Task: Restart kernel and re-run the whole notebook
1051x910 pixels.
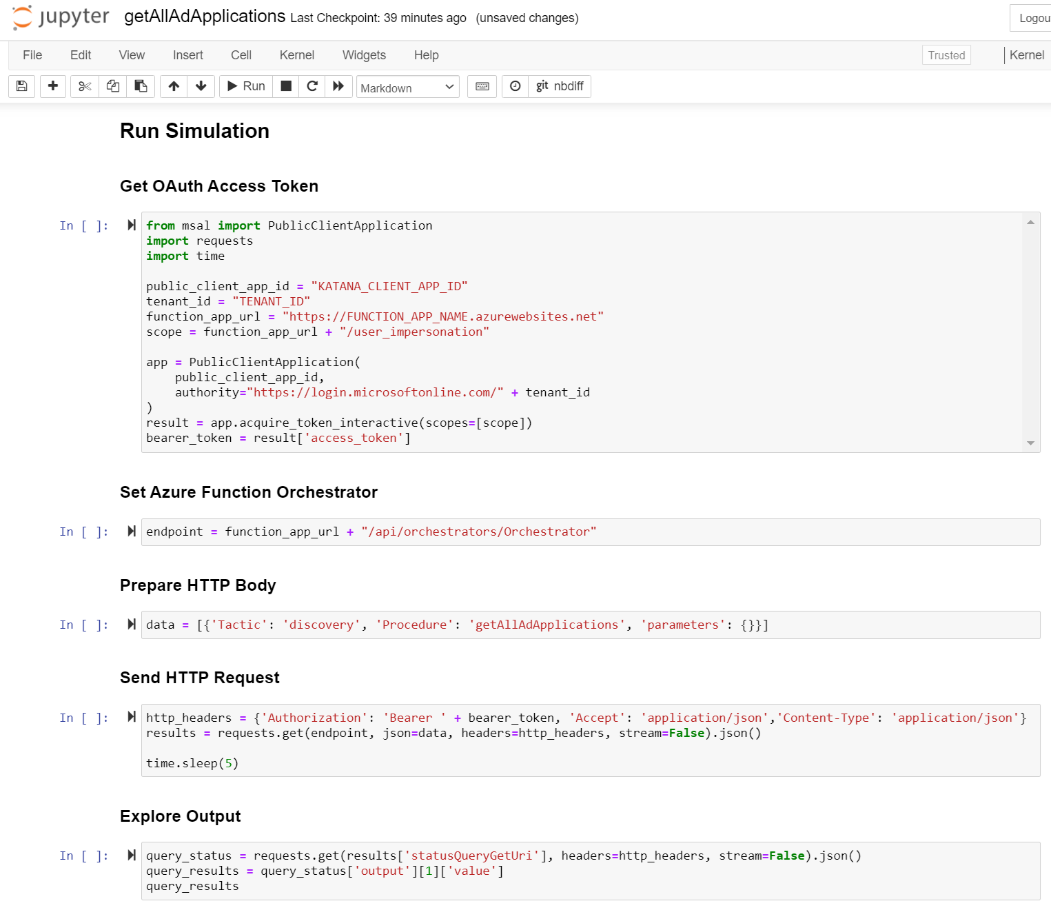Action: click(x=338, y=86)
